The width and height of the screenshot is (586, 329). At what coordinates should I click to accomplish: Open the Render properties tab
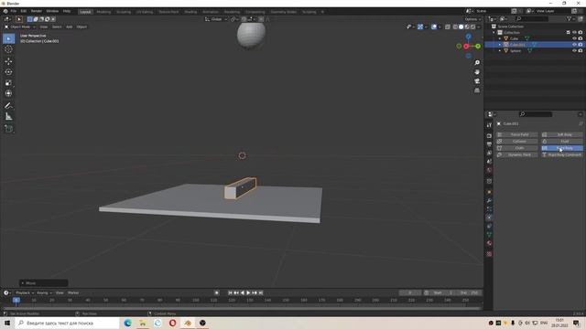[x=489, y=136]
